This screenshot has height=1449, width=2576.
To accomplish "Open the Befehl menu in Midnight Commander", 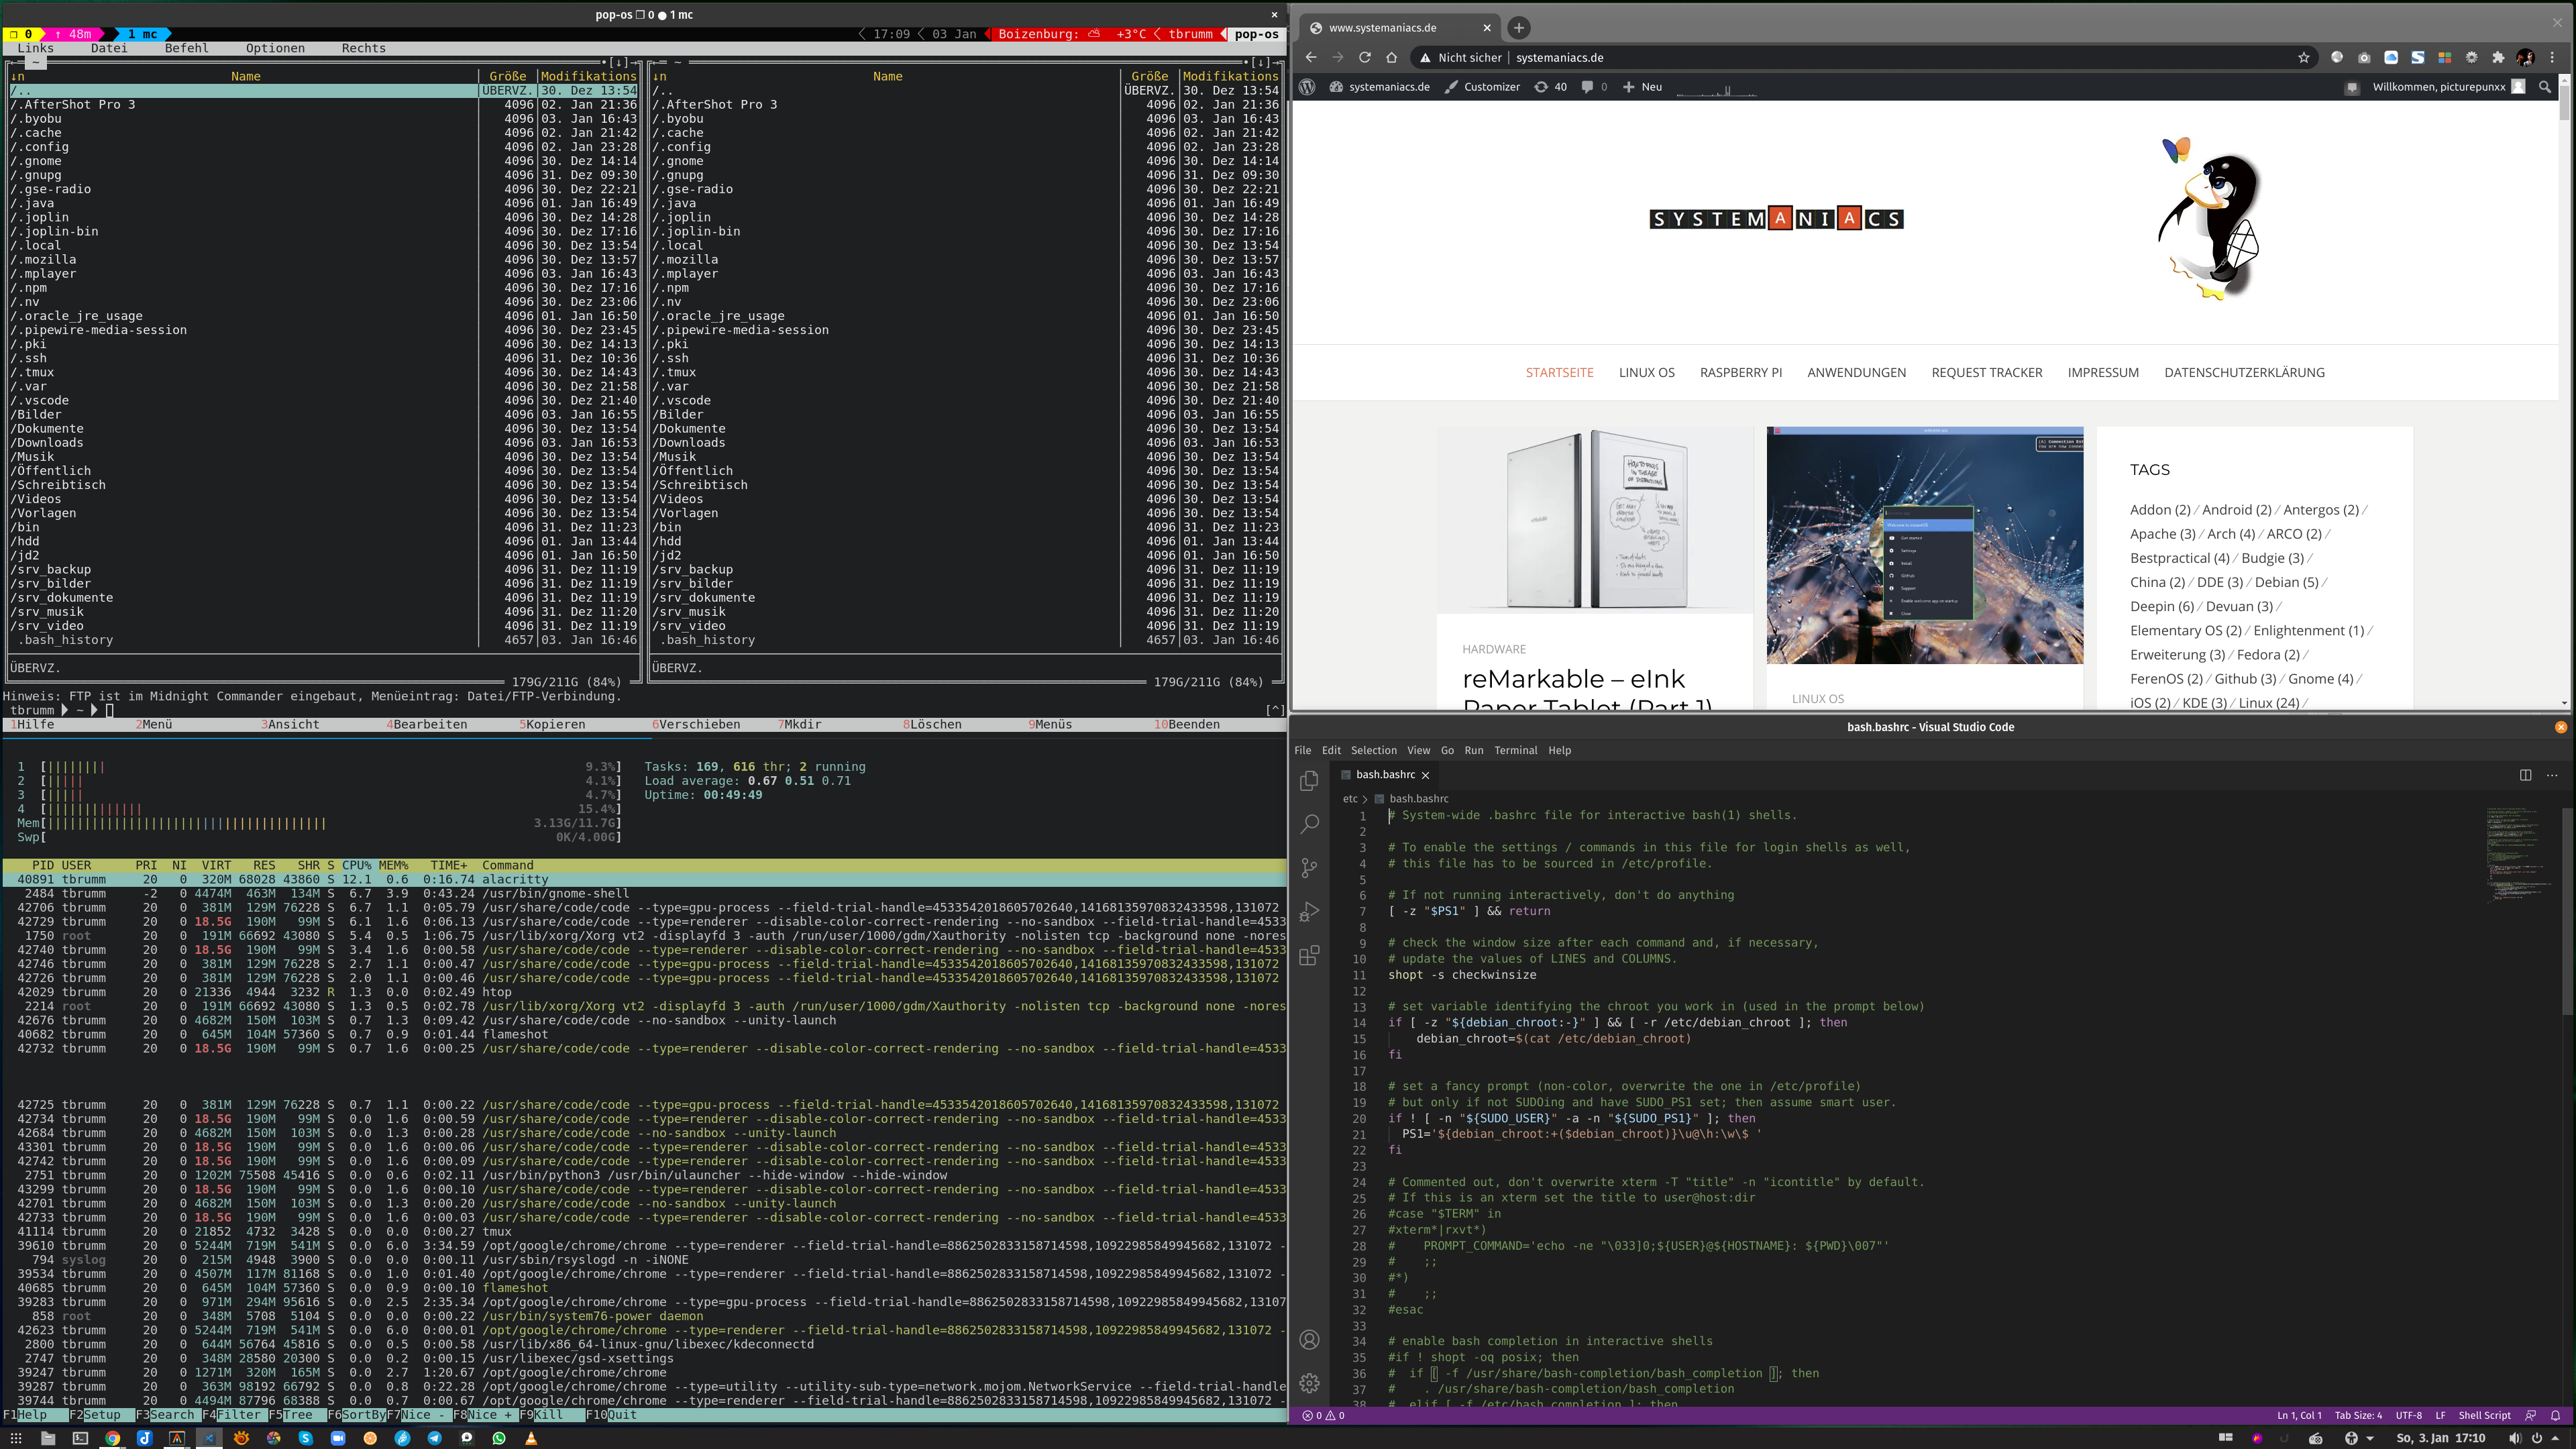I will (187, 48).
